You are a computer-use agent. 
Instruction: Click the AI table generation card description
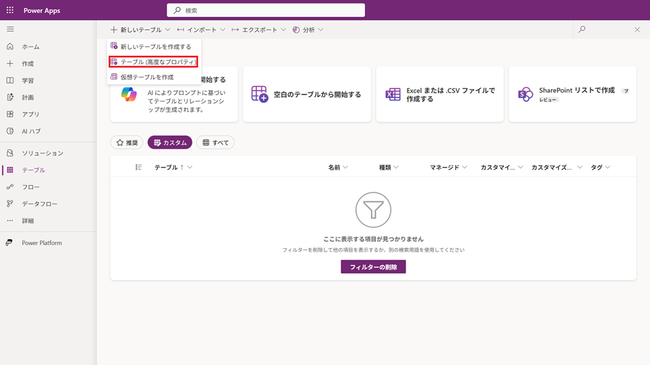click(x=187, y=101)
